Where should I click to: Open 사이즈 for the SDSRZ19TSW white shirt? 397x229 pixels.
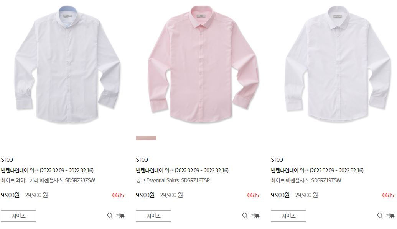(x=288, y=216)
